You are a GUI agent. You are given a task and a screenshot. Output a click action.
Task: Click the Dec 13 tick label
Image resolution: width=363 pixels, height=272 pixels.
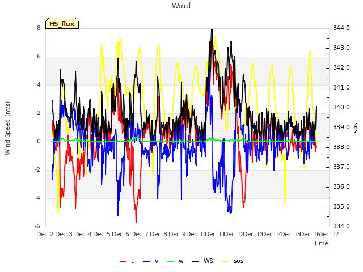coord(254,234)
